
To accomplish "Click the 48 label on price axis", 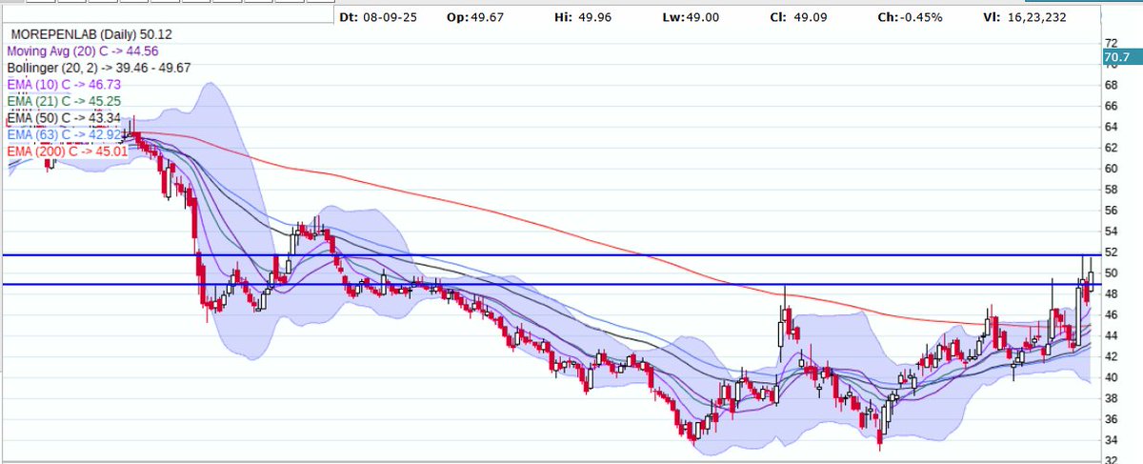I will click(x=1111, y=293).
